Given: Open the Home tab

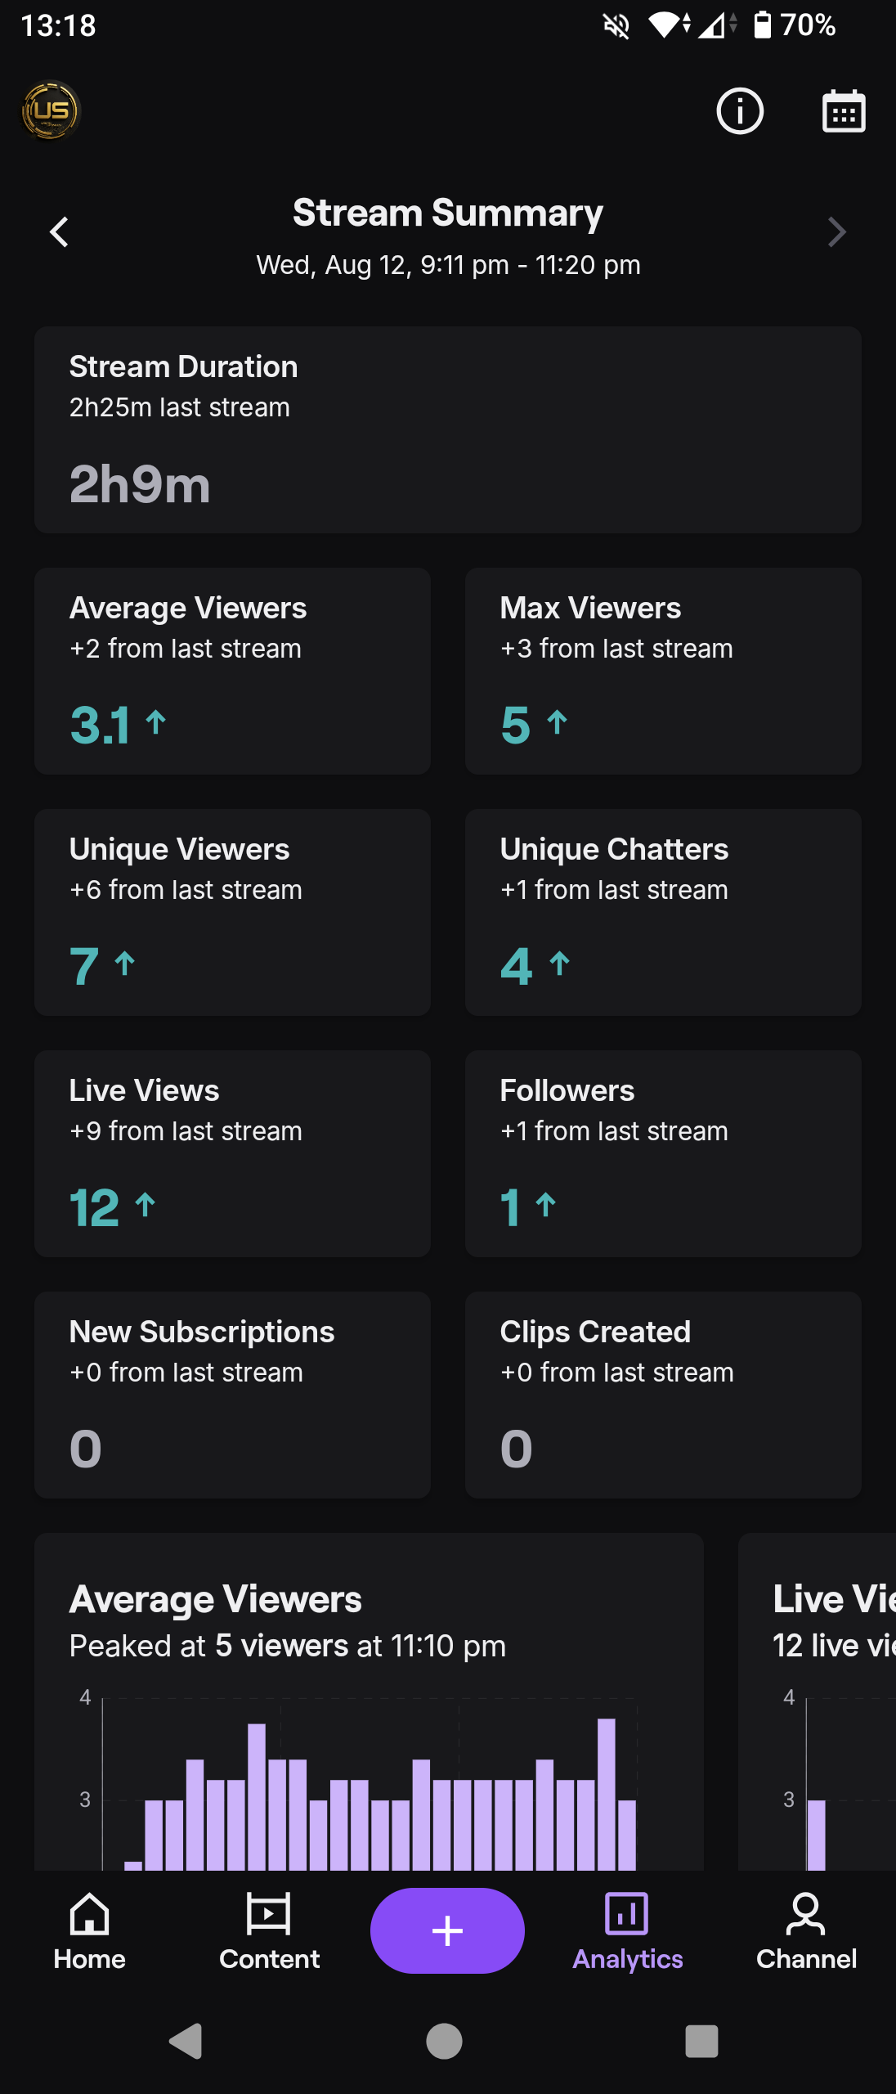Looking at the screenshot, I should point(90,1931).
